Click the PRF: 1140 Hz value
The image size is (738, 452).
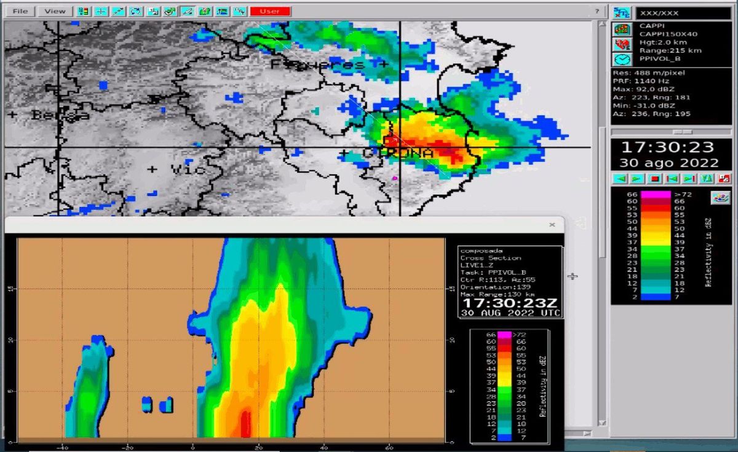tap(640, 81)
